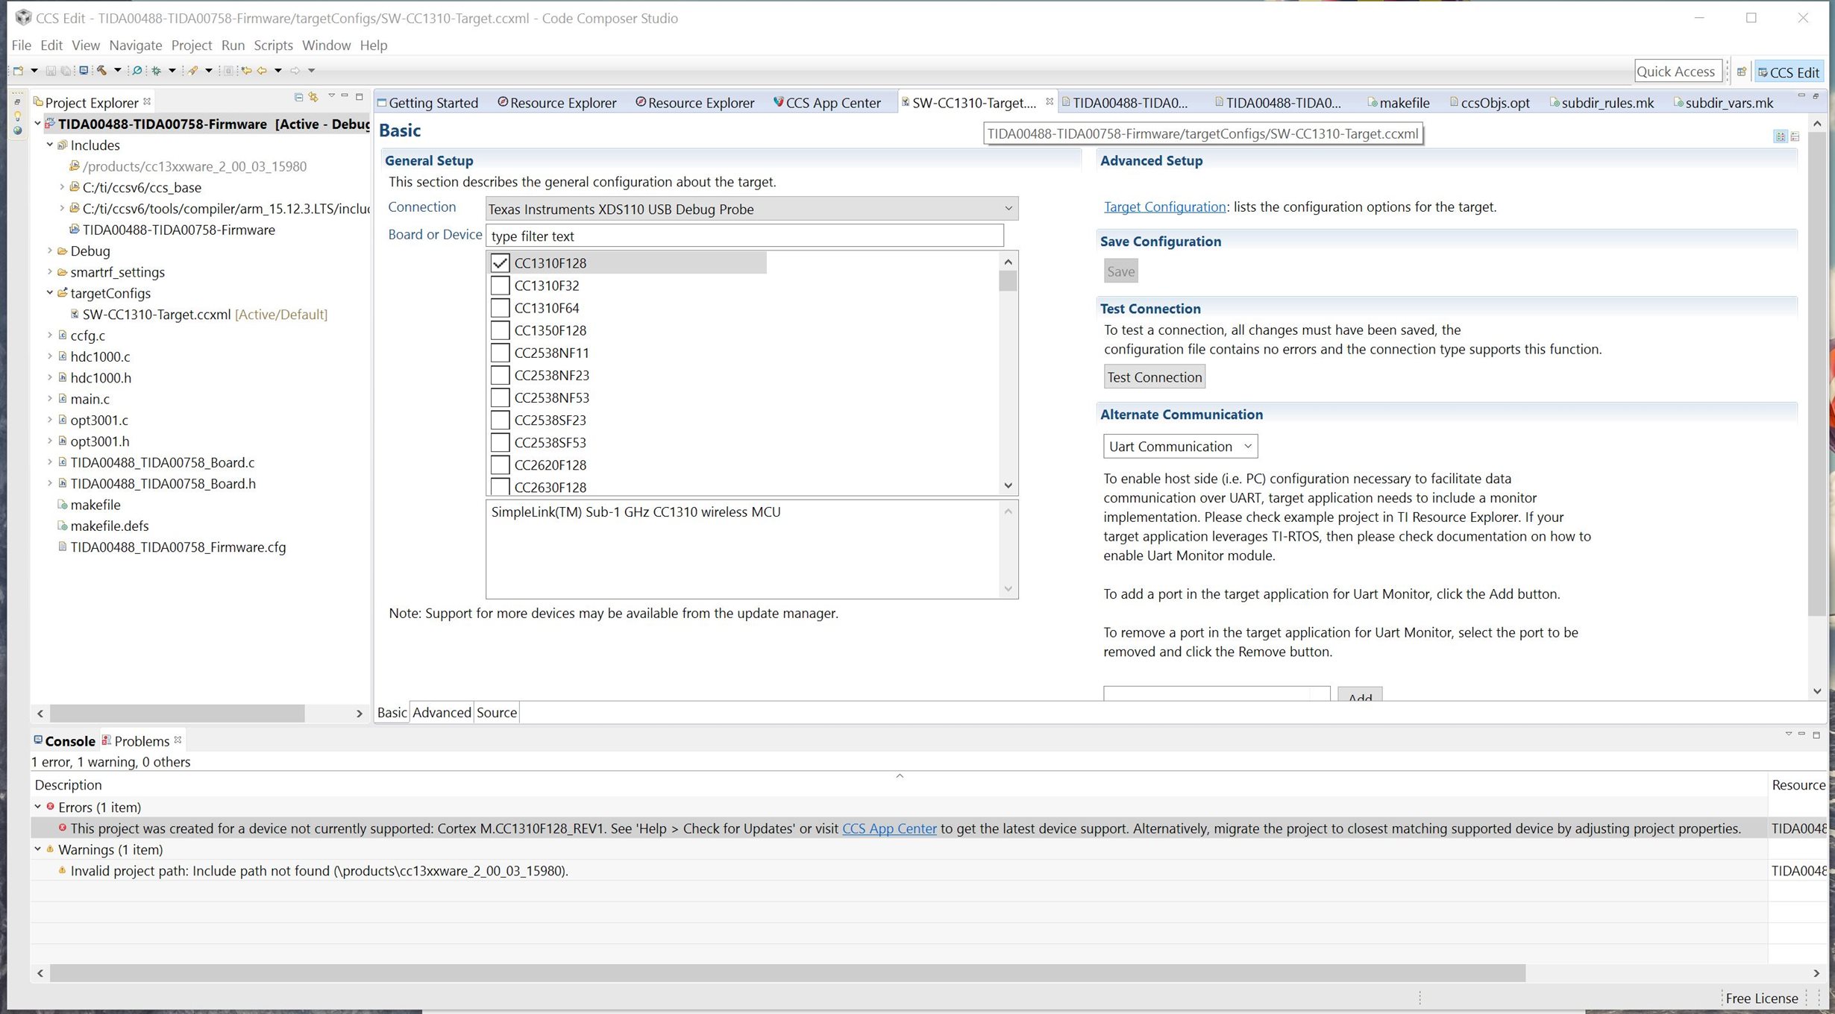Close the Project Explorer view tab
Image resolution: width=1835 pixels, height=1014 pixels.
(147, 101)
